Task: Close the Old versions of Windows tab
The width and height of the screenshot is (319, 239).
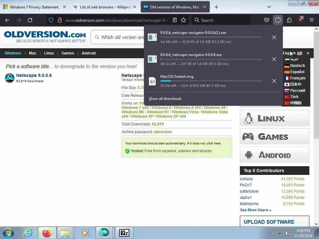Action: (205, 7)
